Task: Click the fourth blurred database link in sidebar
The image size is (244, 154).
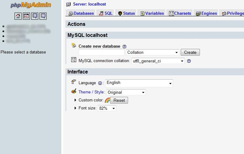Action: pos(18,41)
